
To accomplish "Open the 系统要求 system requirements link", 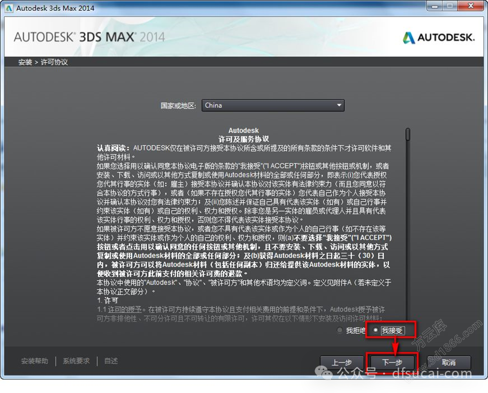I will click(76, 361).
